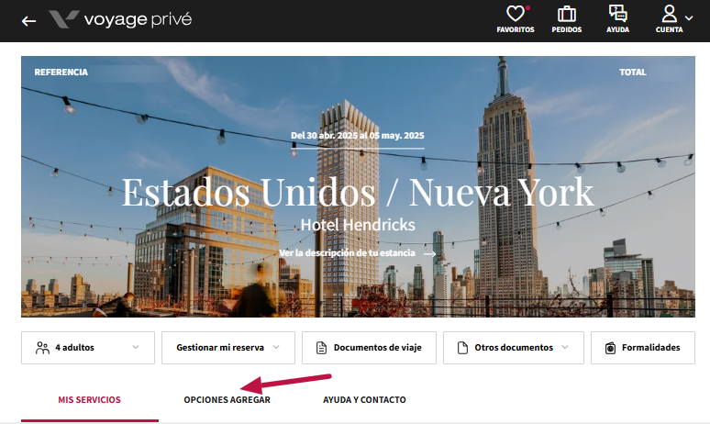Follow Ver la descripción de tu estancia link

point(357,253)
